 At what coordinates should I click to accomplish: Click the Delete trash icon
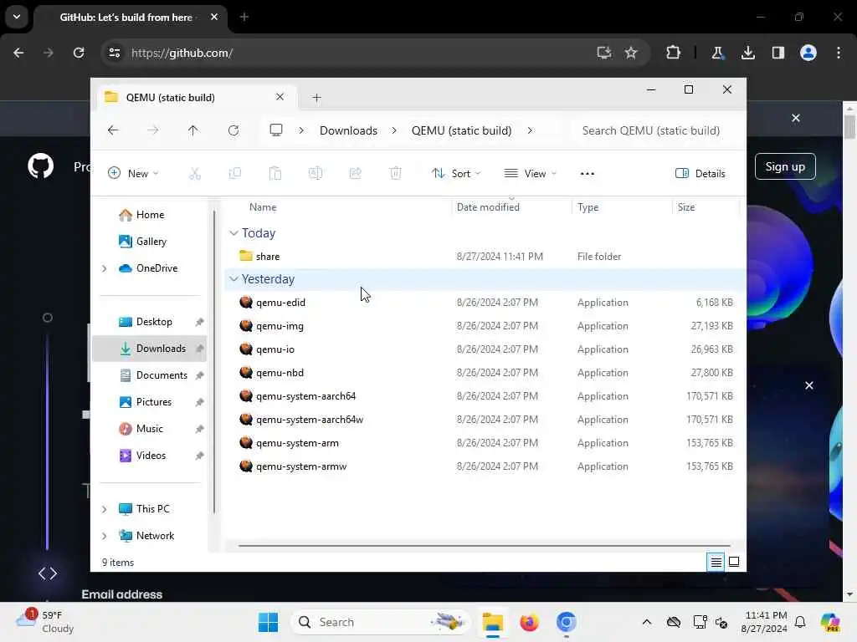coord(395,174)
